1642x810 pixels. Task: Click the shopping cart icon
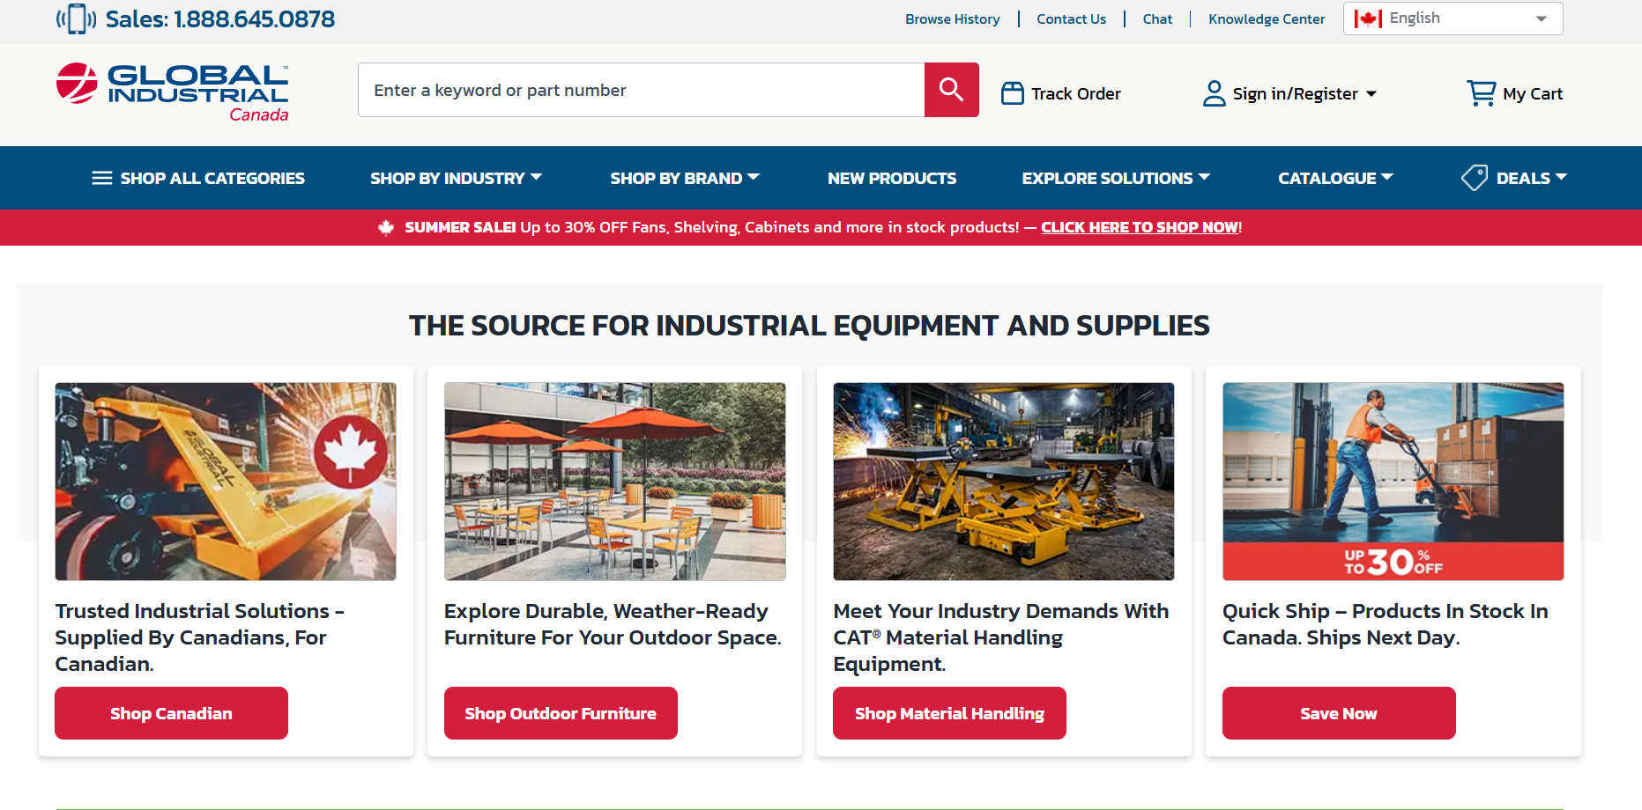coord(1481,93)
